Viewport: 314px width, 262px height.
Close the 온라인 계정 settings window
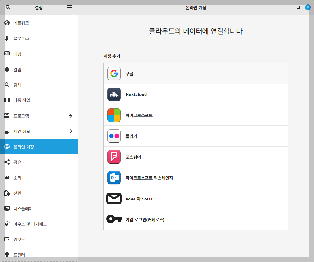308,7
